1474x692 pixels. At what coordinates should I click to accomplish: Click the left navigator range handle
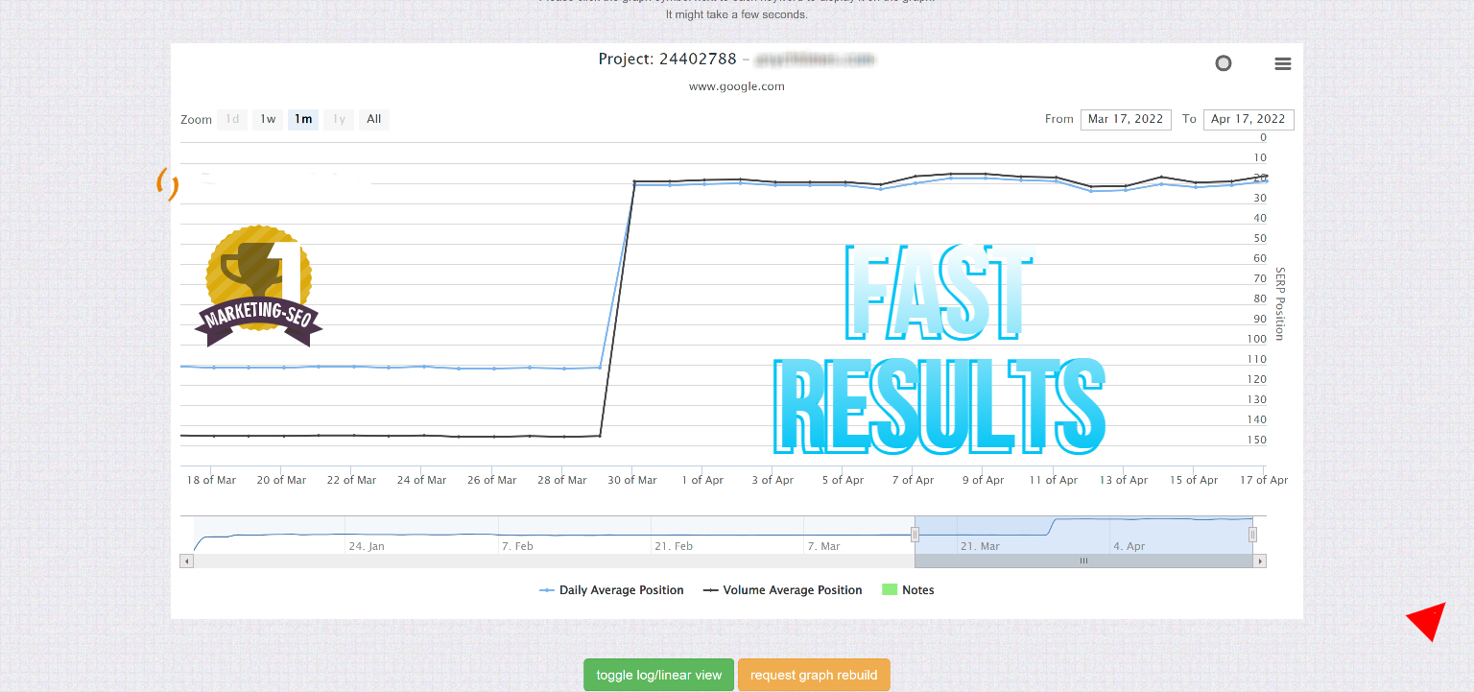click(914, 534)
